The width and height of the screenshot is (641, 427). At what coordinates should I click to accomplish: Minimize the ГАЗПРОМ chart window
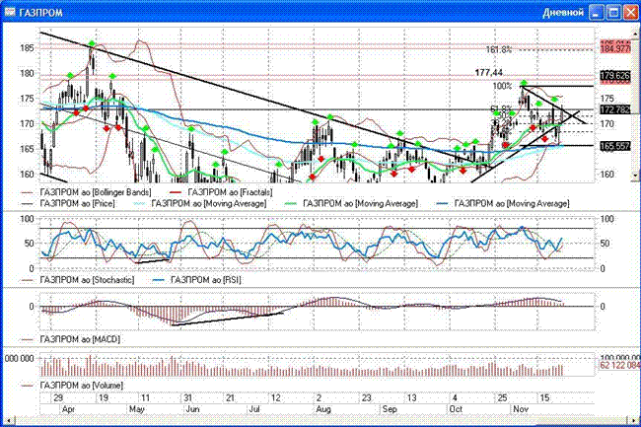[597, 13]
